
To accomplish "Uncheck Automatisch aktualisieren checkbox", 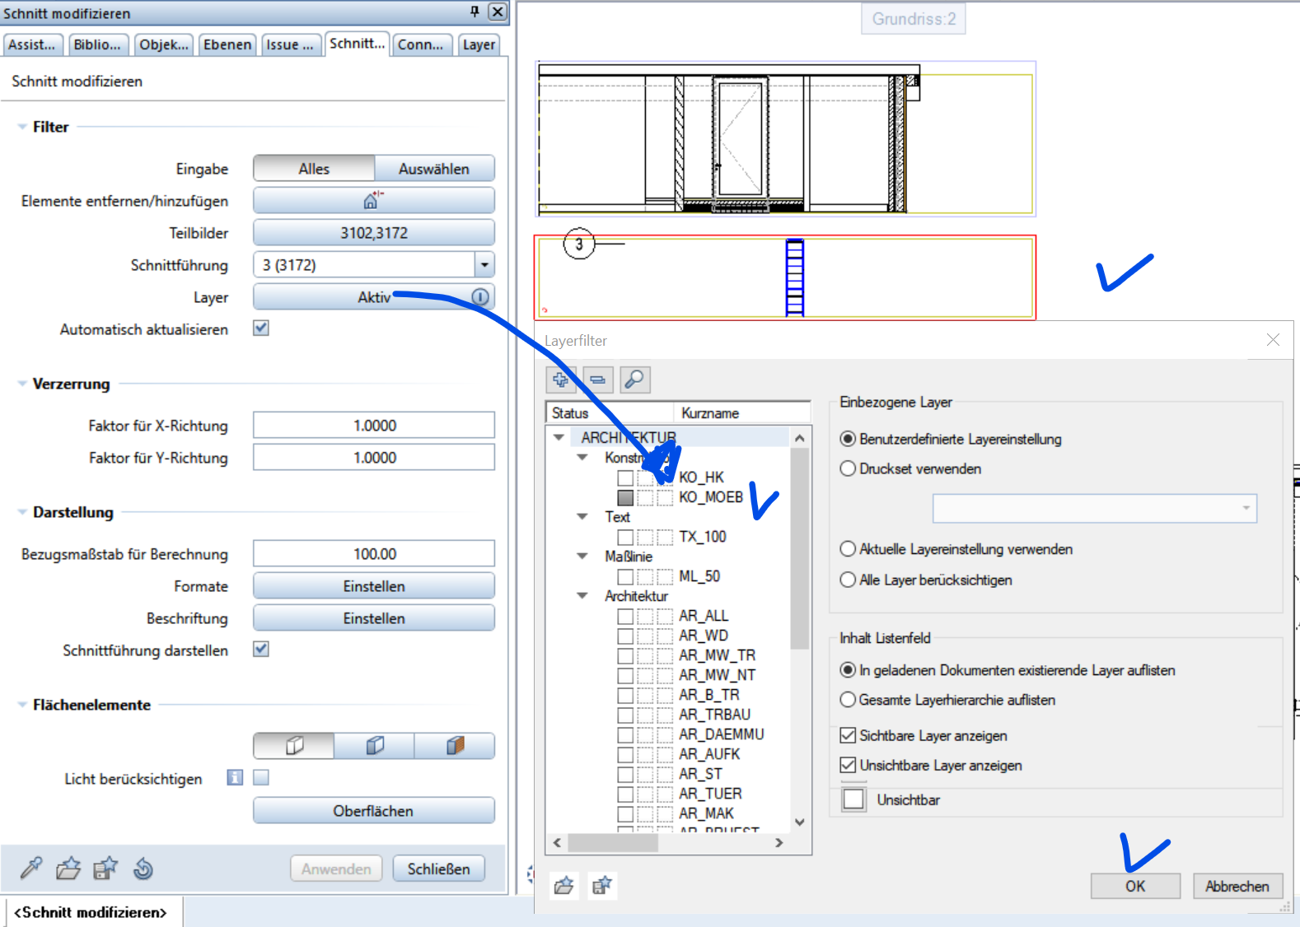I will [261, 328].
